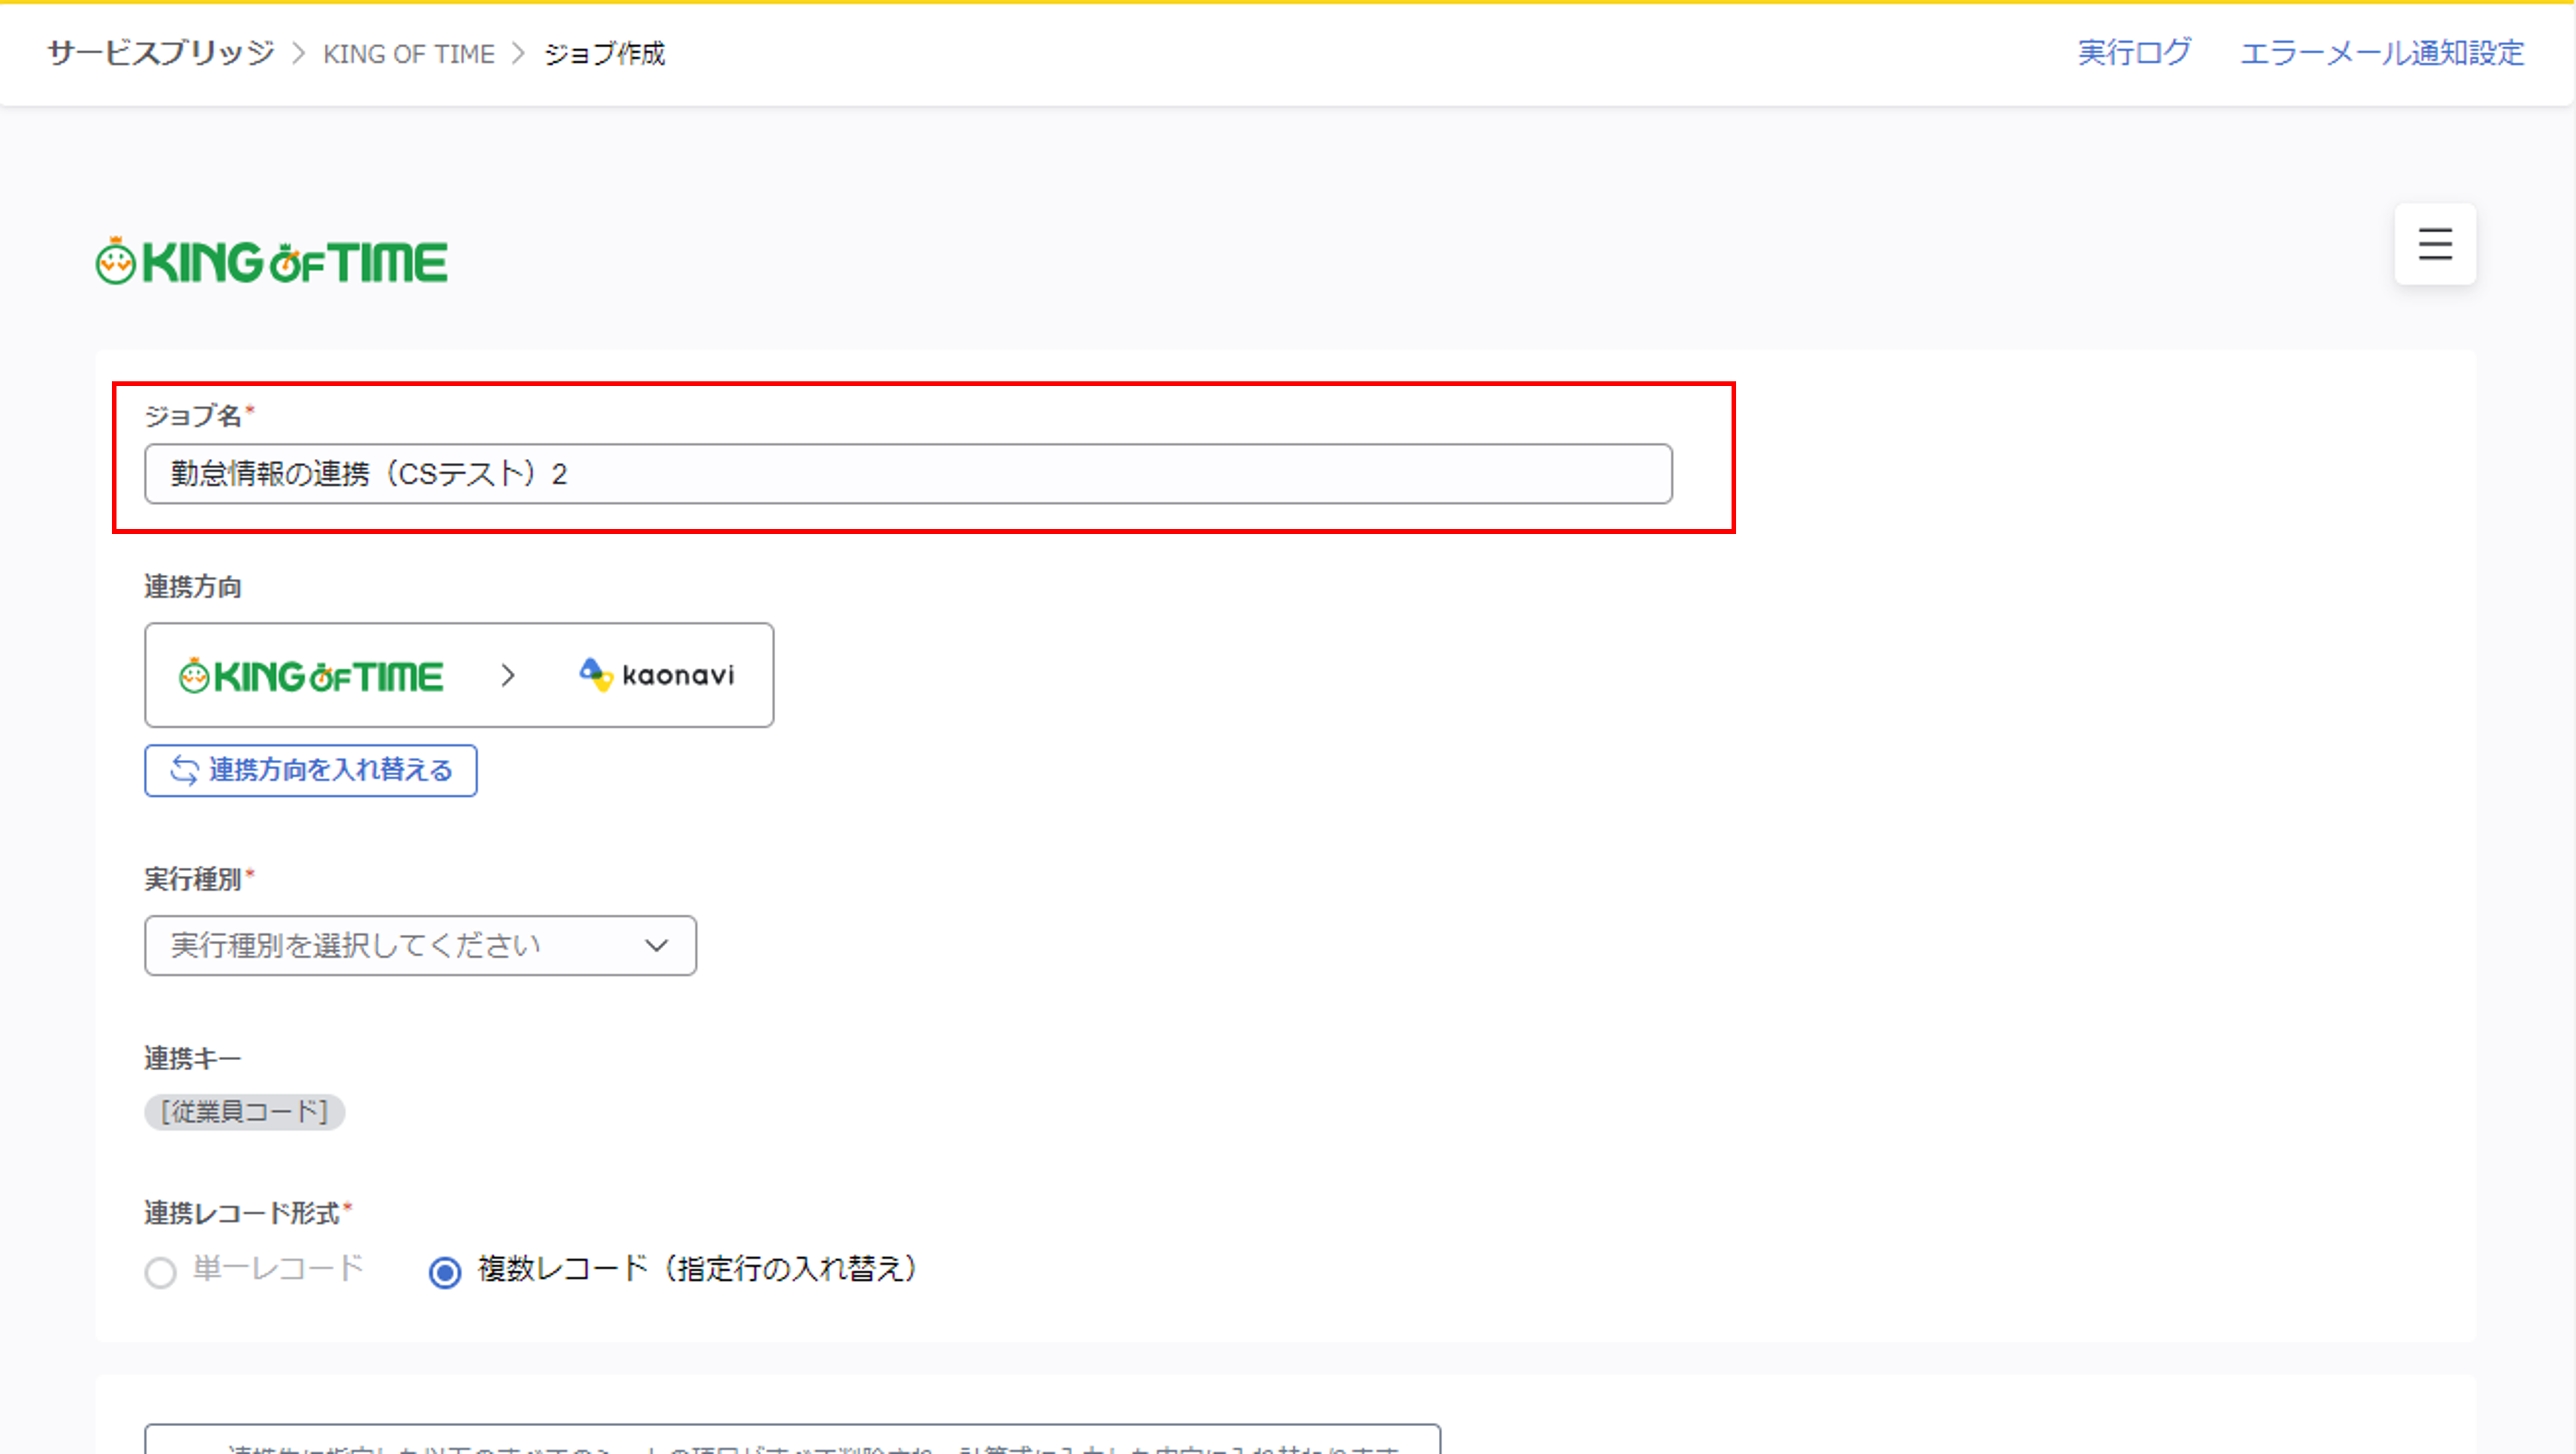Image resolution: width=2576 pixels, height=1454 pixels.
Task: Click the swap icon in 連携方向を入れ替える
Action: (185, 770)
